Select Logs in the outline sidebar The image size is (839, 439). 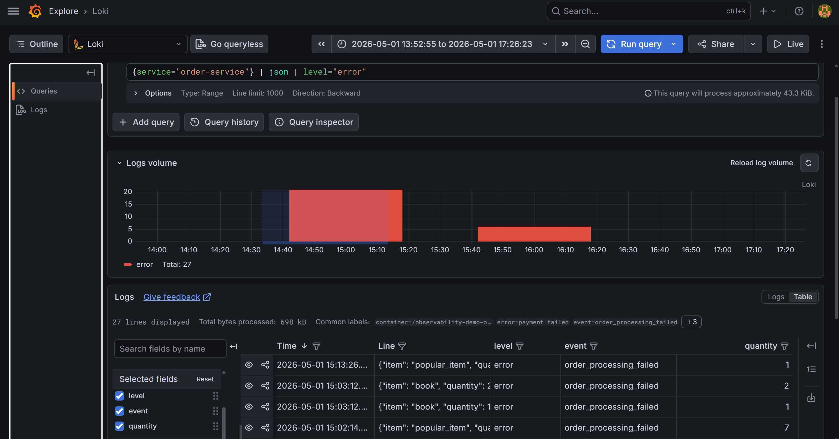(57, 110)
